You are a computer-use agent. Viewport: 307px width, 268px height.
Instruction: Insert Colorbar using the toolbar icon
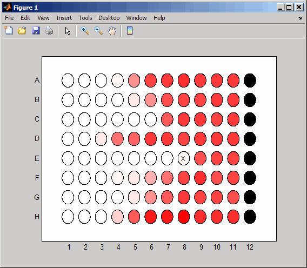click(x=130, y=31)
